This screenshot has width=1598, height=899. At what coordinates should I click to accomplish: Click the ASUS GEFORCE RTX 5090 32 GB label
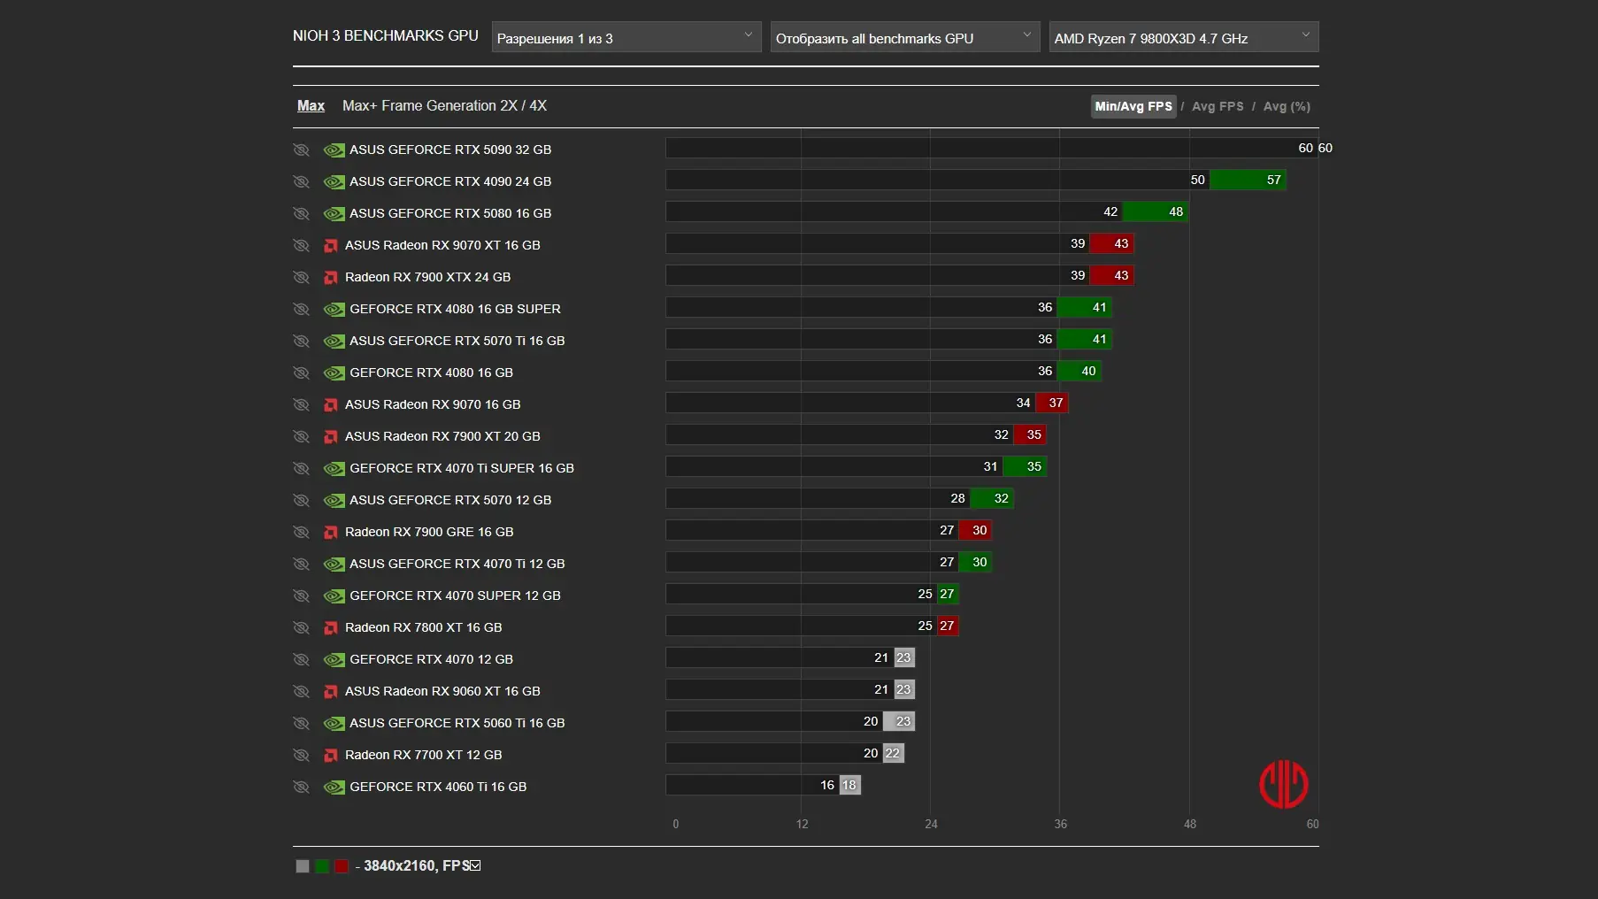click(x=450, y=150)
